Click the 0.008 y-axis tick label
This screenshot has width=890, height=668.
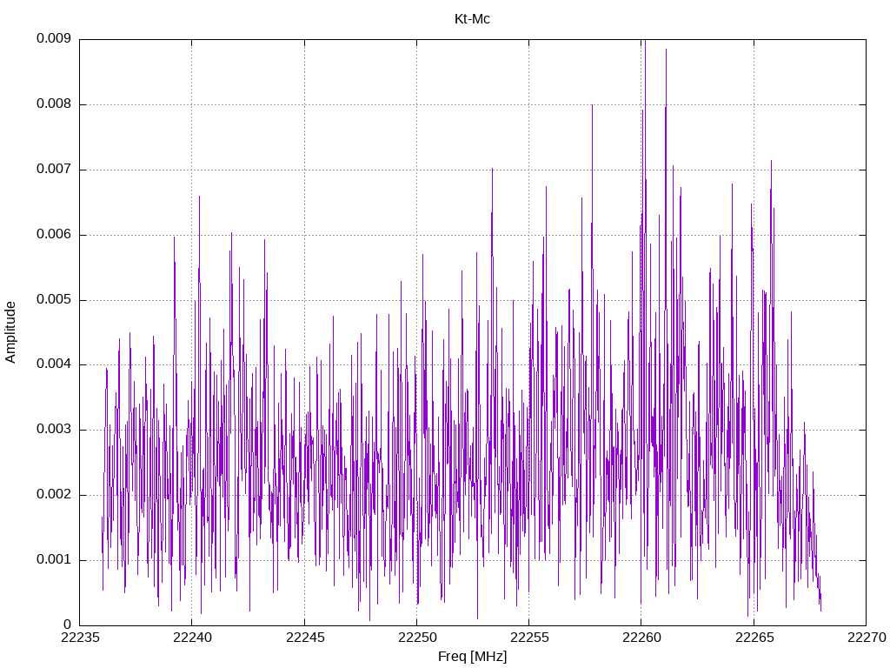(x=54, y=104)
